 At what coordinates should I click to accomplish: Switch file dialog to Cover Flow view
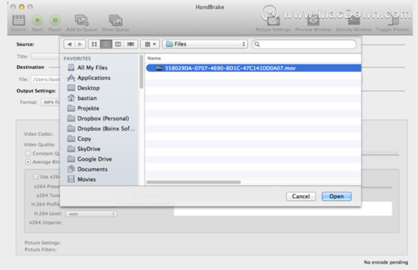[x=130, y=44]
